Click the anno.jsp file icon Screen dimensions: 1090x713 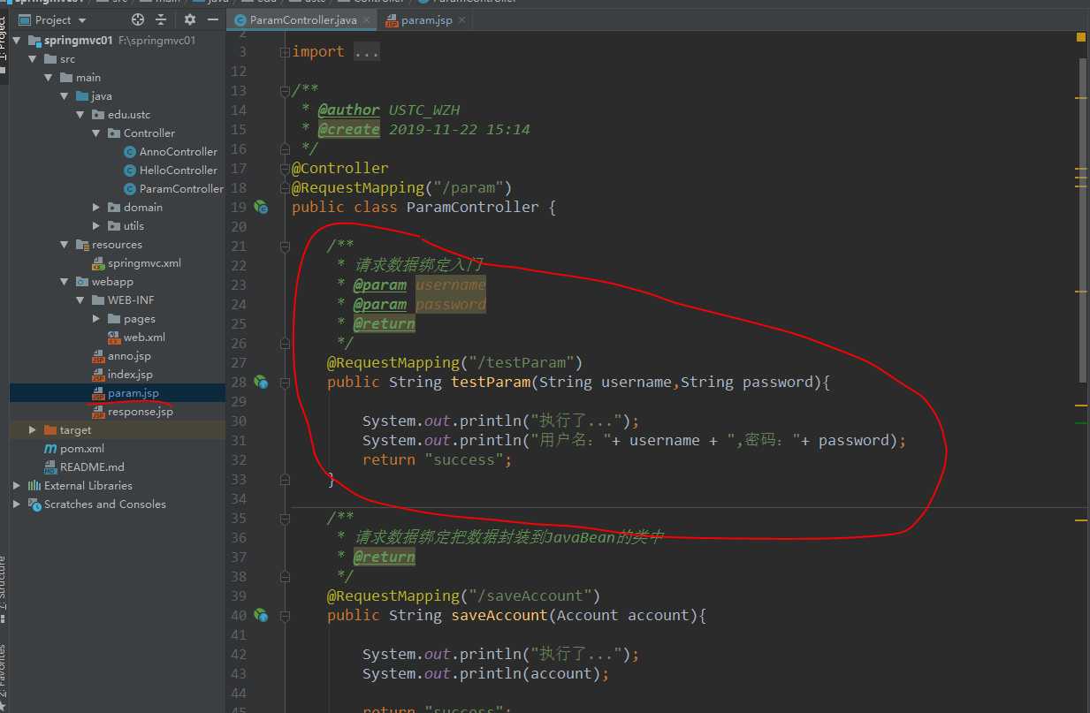[99, 356]
